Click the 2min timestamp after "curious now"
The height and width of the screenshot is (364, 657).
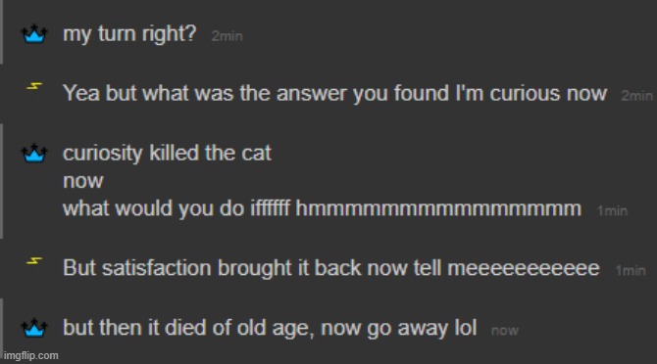coord(636,96)
